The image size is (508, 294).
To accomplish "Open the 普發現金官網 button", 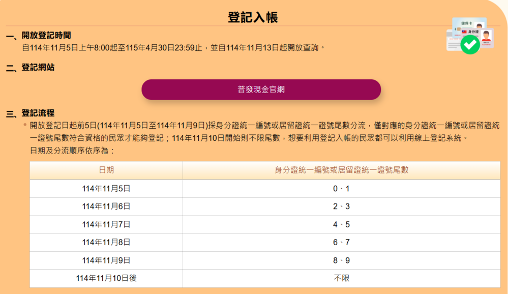I will point(261,90).
